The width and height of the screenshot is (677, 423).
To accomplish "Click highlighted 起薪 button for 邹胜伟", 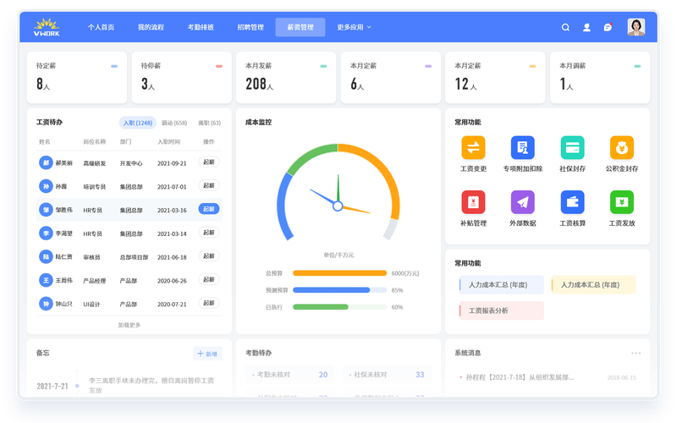I will tap(209, 209).
